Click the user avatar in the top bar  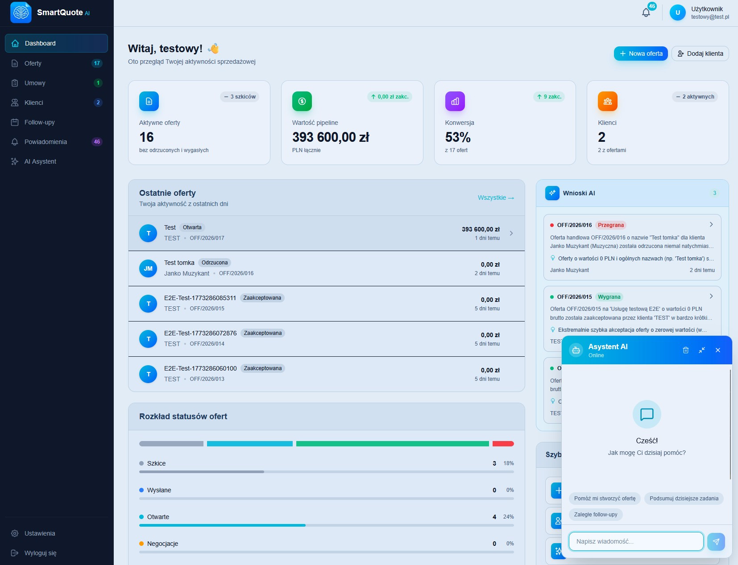[x=678, y=12]
